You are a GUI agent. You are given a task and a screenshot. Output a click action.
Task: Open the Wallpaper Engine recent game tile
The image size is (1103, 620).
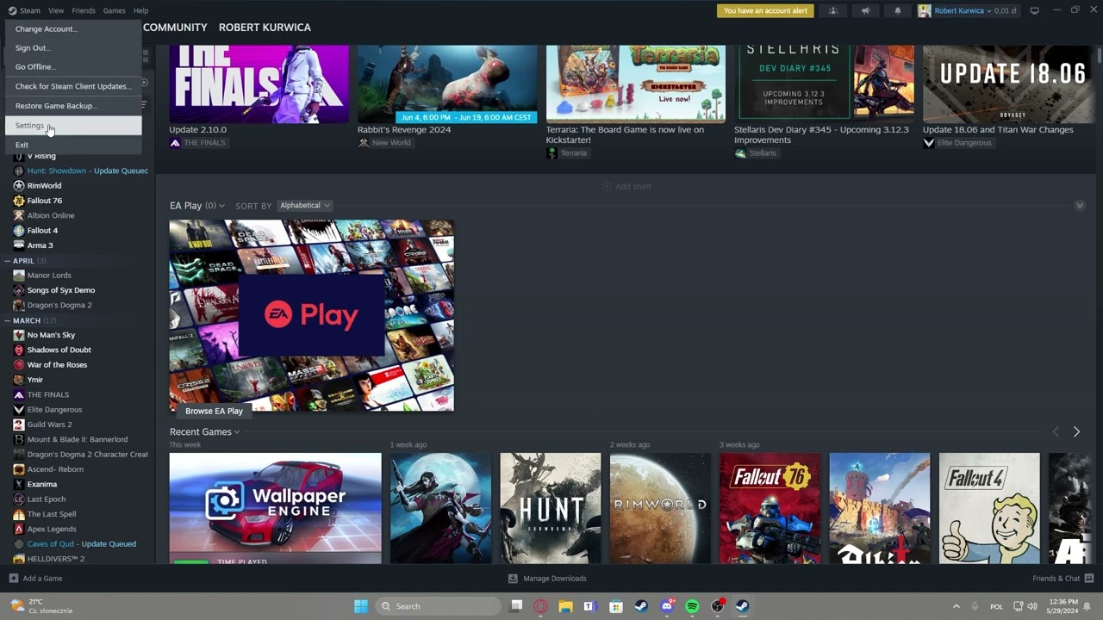[275, 508]
